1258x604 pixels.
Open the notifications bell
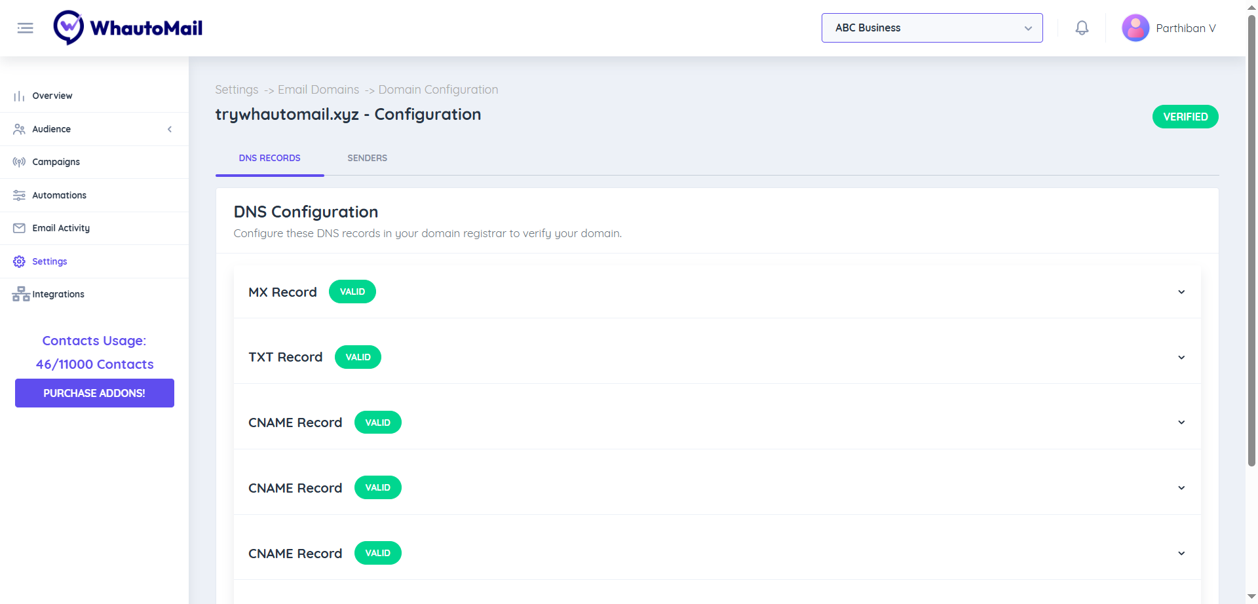(1082, 28)
